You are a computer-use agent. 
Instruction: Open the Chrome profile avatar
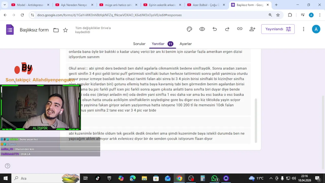(x=311, y=15)
